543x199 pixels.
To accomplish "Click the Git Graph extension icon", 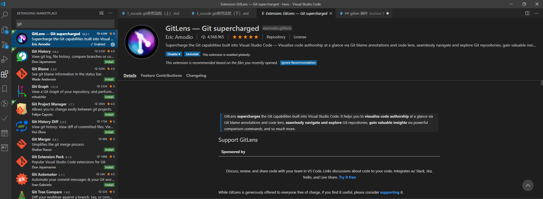I will click(x=22, y=92).
